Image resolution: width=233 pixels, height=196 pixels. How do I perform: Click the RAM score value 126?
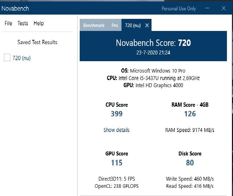tap(190, 114)
